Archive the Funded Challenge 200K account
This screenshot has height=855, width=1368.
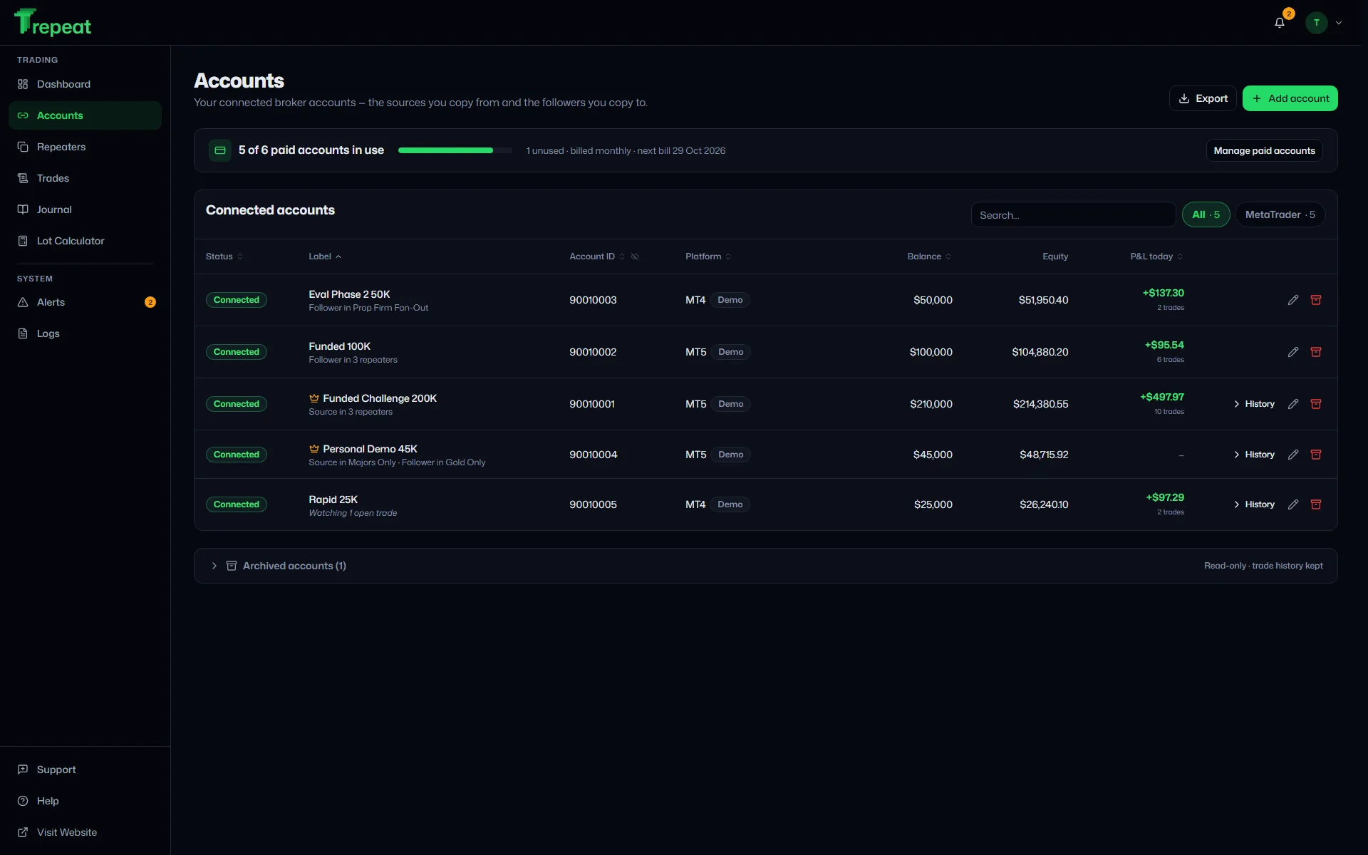(x=1316, y=404)
